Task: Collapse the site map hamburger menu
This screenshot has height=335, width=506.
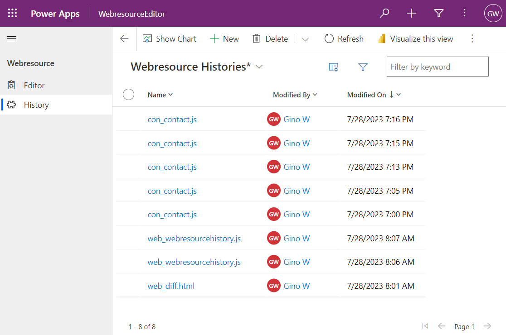Action: (x=12, y=39)
